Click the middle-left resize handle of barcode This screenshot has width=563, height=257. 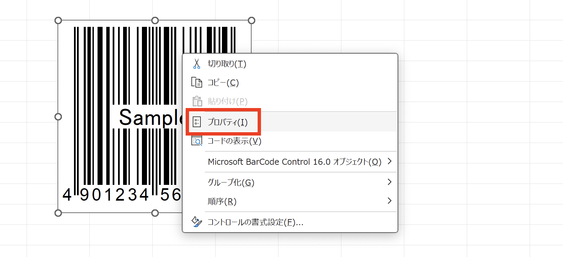tap(58, 117)
